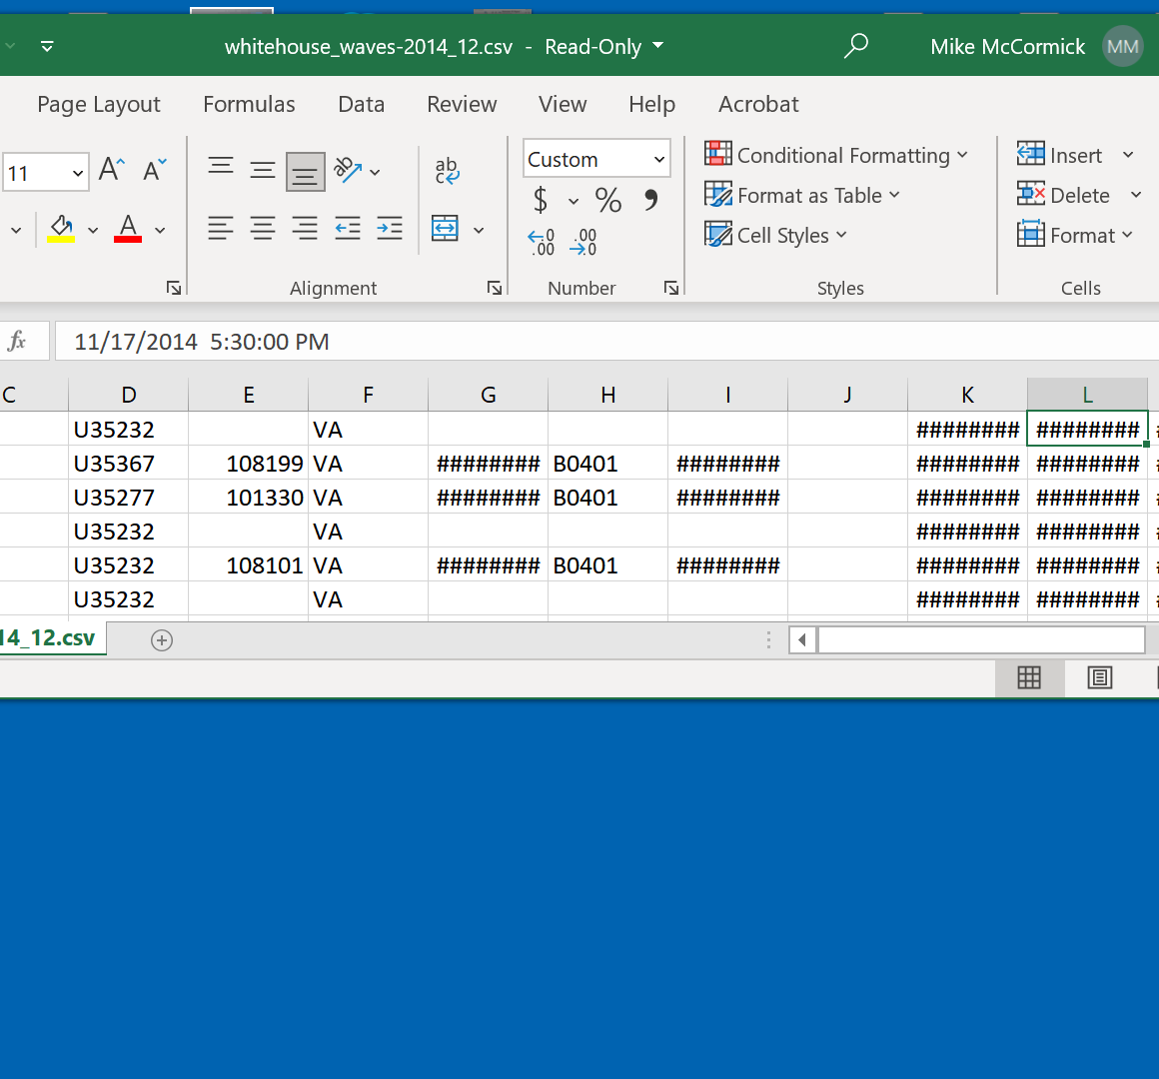Screen dimensions: 1159x1079
Task: Add a new sheet with plus icon
Action: coord(162,640)
